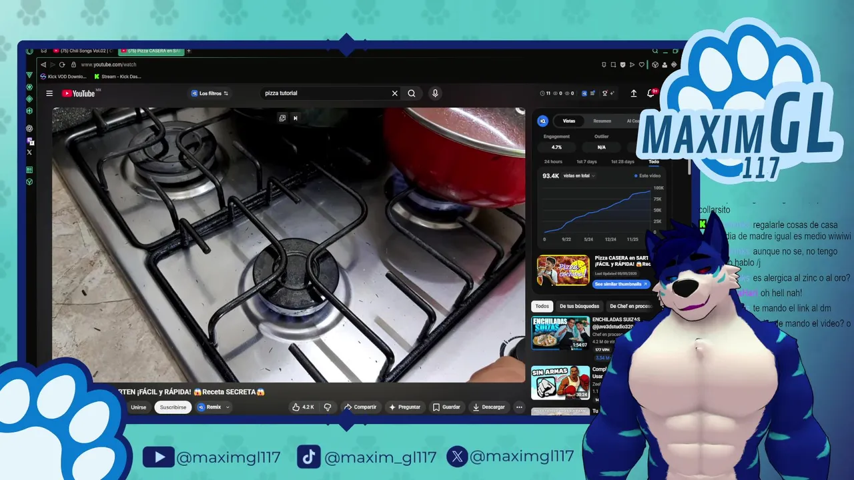Screen dimensions: 854x480
Task: Select the 1st 28 days range tab
Action: coord(622,161)
